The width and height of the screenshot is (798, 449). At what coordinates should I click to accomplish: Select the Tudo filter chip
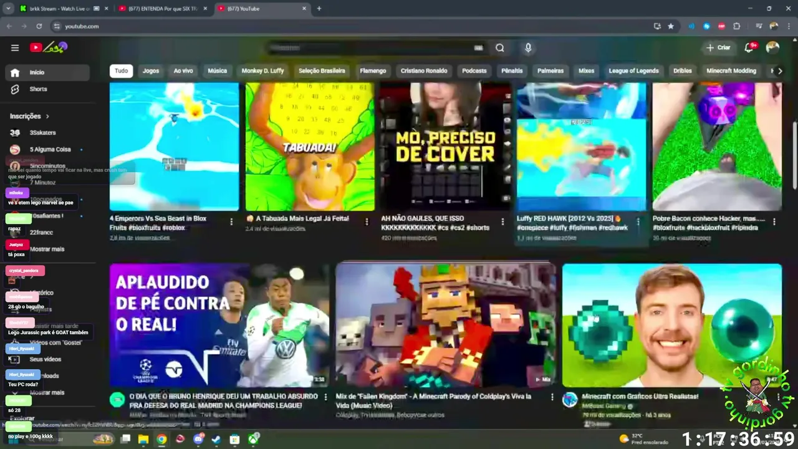(x=121, y=71)
